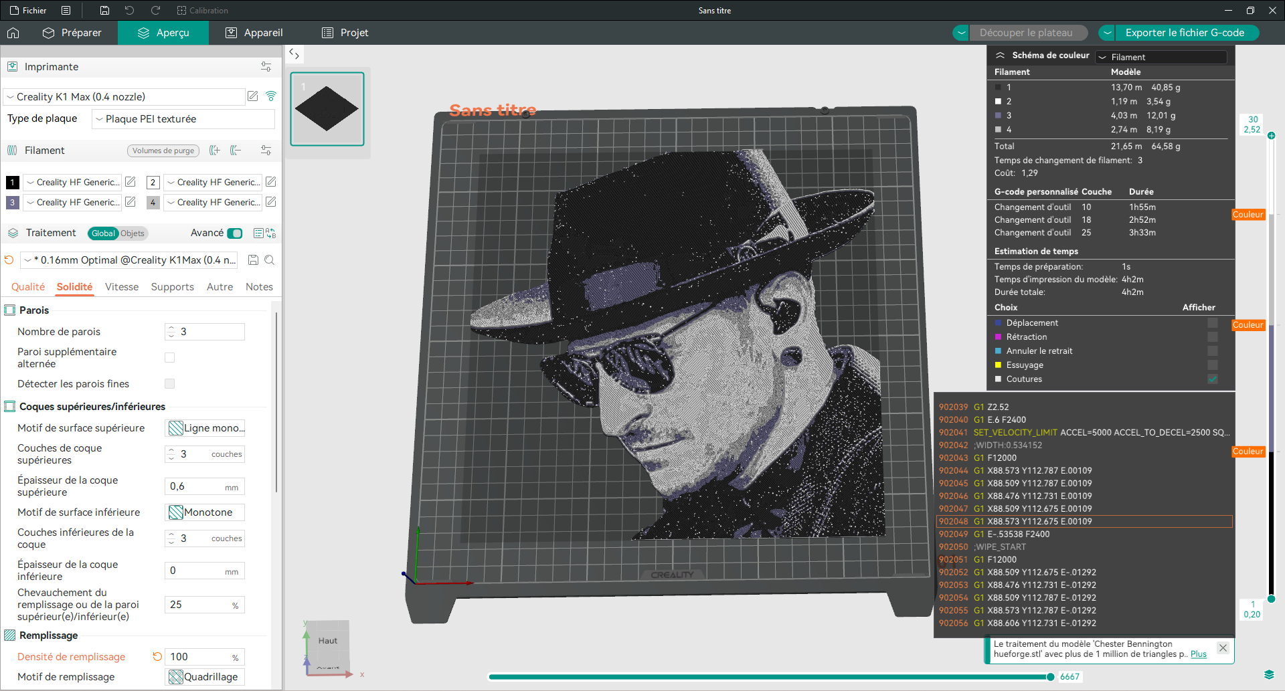Image resolution: width=1285 pixels, height=691 pixels.
Task: Open printer settings sliders icon
Action: click(266, 67)
